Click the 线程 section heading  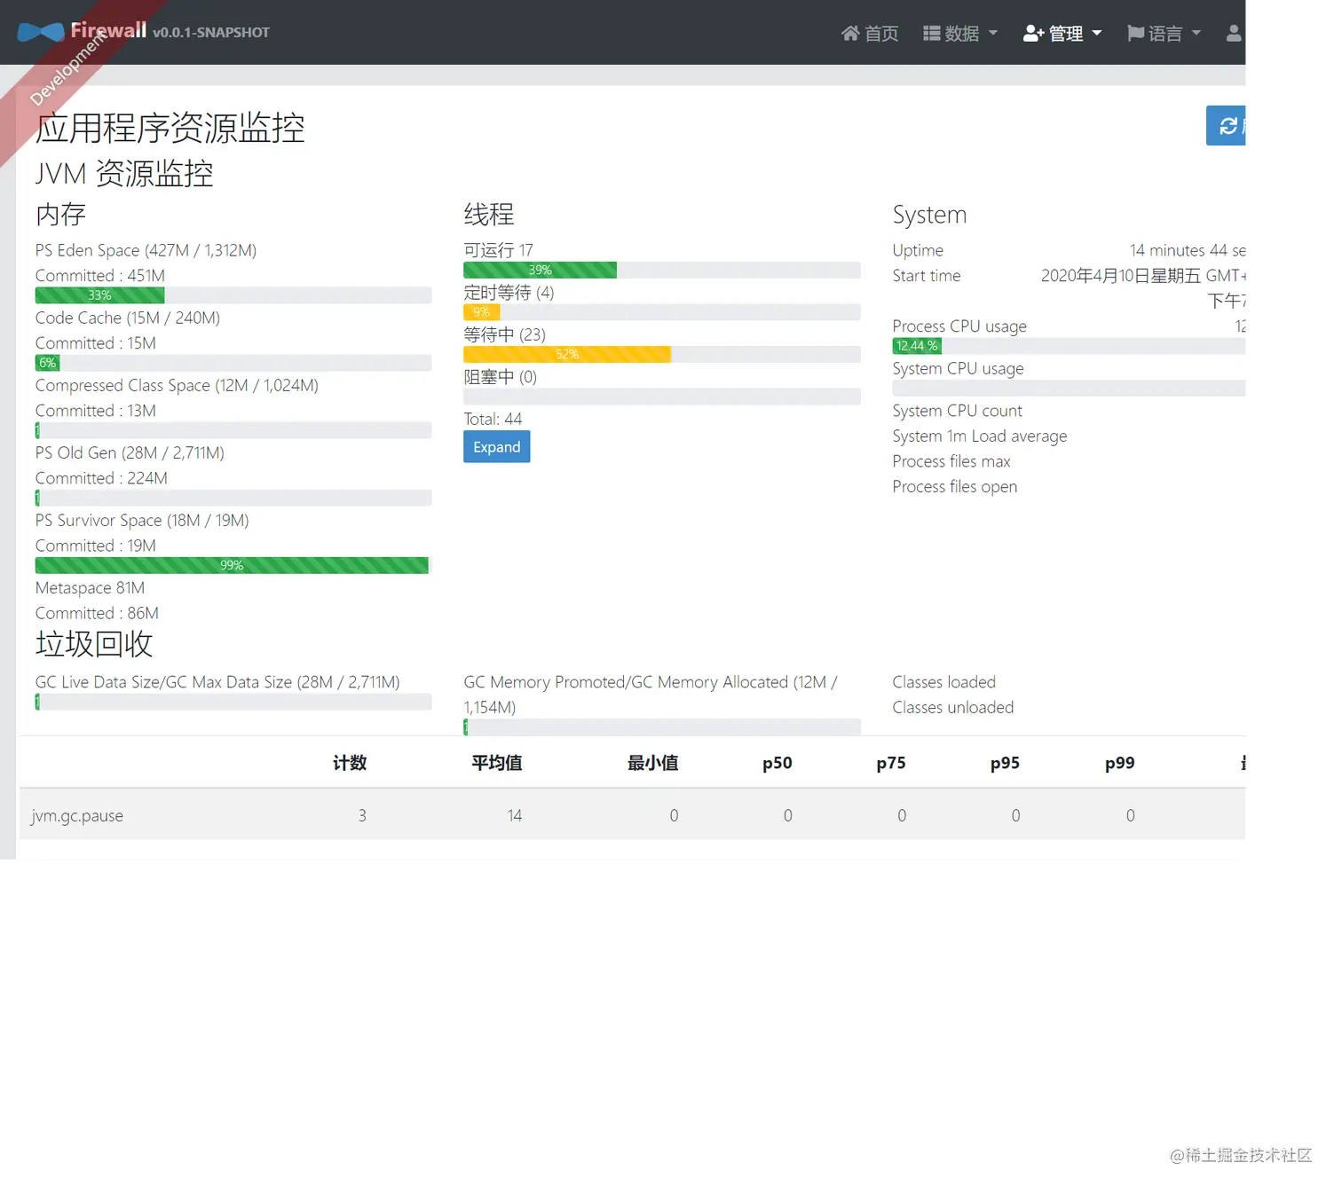[x=489, y=214]
